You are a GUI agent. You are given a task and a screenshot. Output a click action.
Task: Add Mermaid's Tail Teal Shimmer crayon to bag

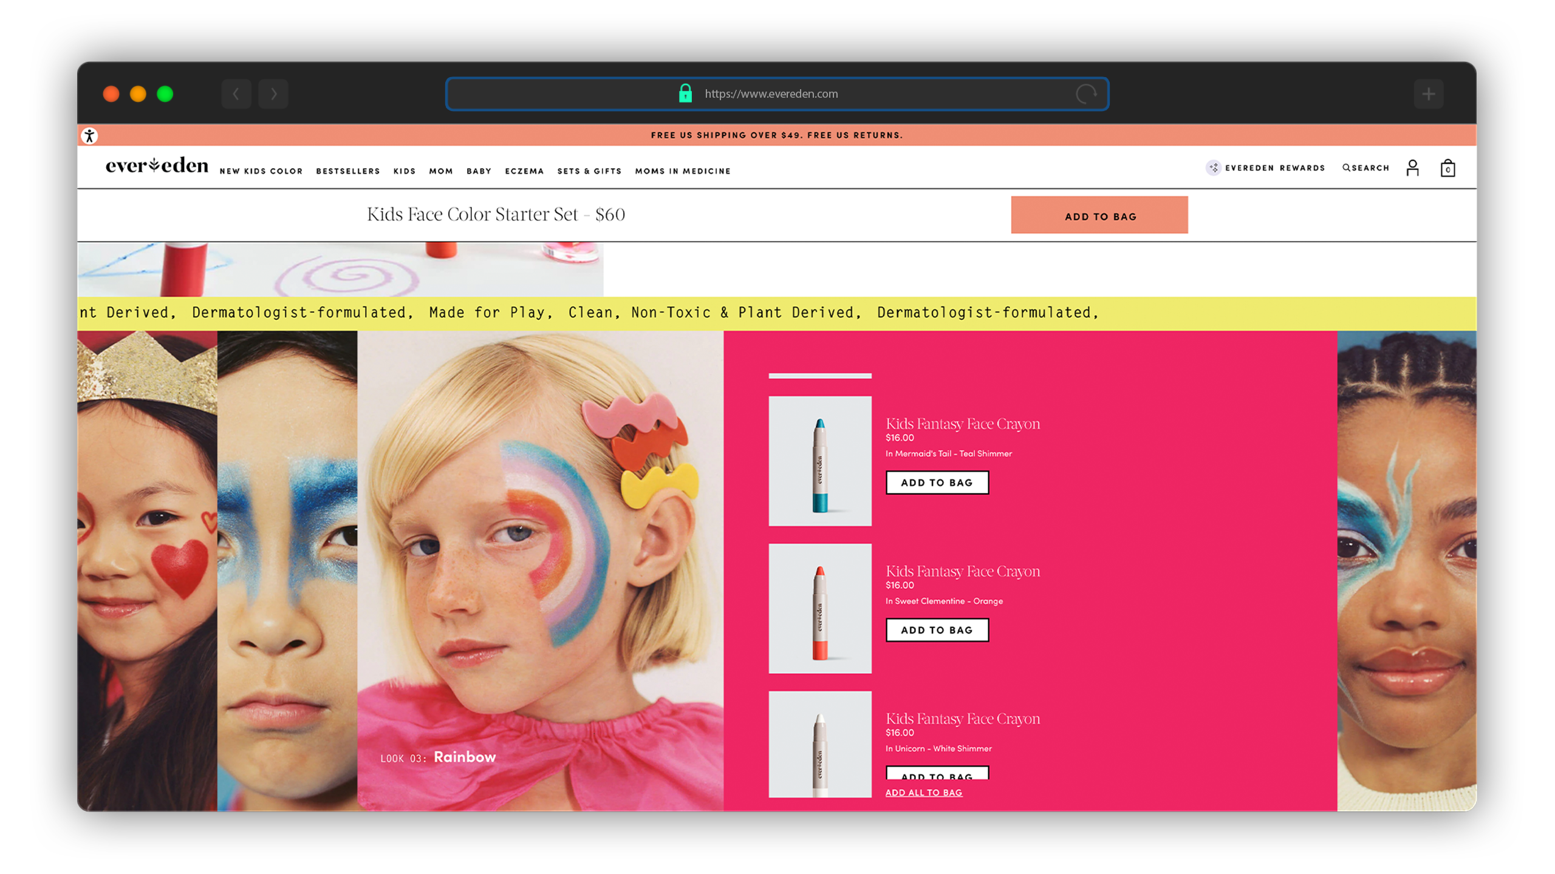[937, 483]
